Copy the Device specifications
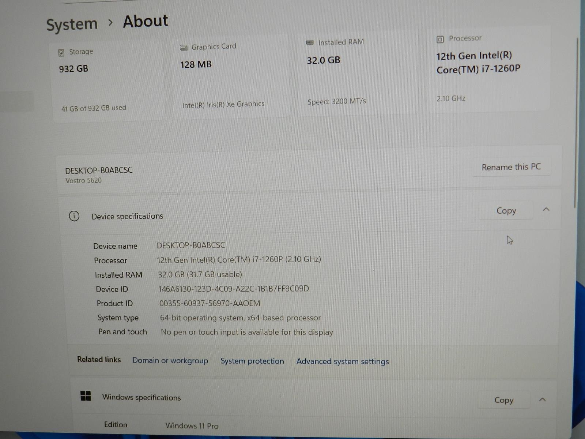Image resolution: width=585 pixels, height=439 pixels. [x=506, y=211]
